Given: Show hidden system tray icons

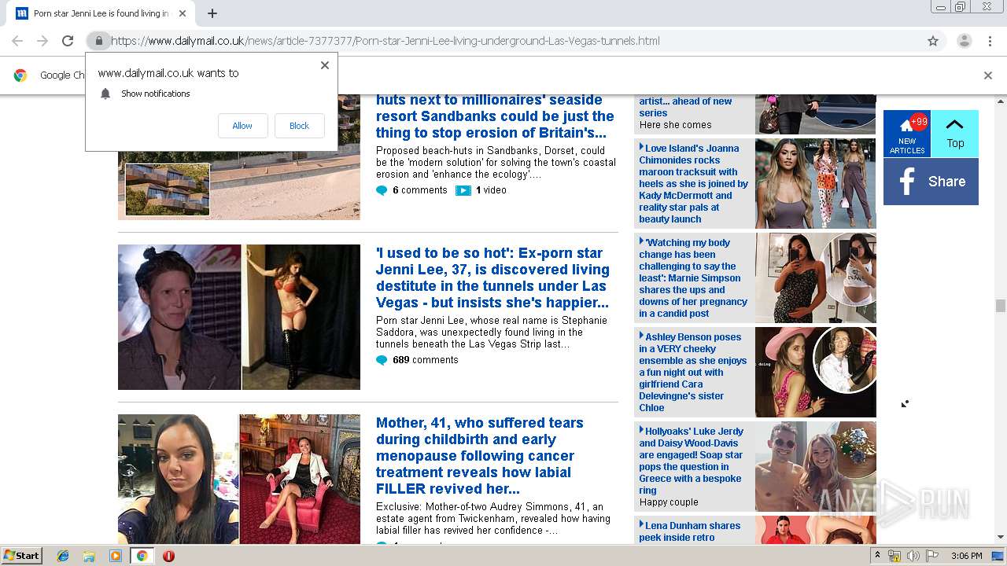Looking at the screenshot, I should [x=877, y=556].
